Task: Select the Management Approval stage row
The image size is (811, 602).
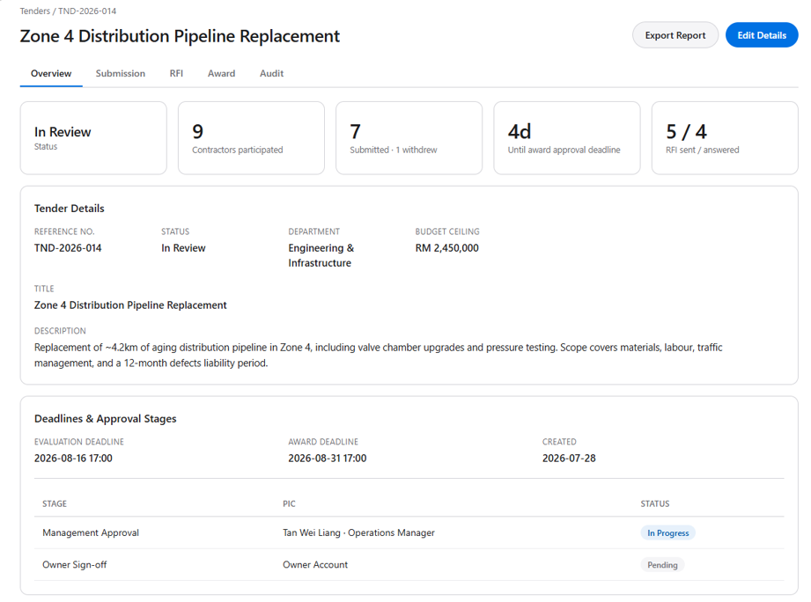Action: [409, 532]
